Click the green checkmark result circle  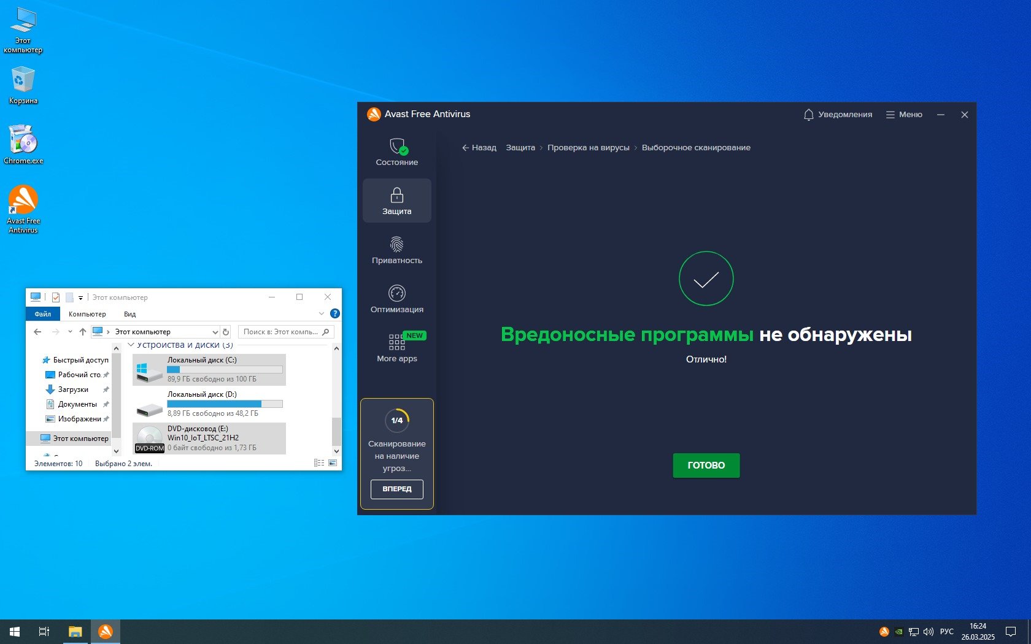click(x=706, y=278)
